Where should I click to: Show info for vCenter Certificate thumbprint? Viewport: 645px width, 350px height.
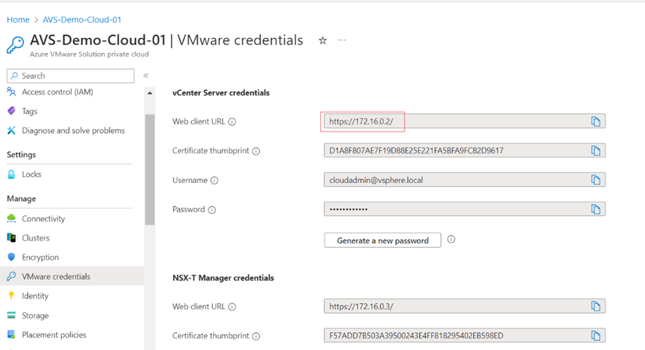256,151
